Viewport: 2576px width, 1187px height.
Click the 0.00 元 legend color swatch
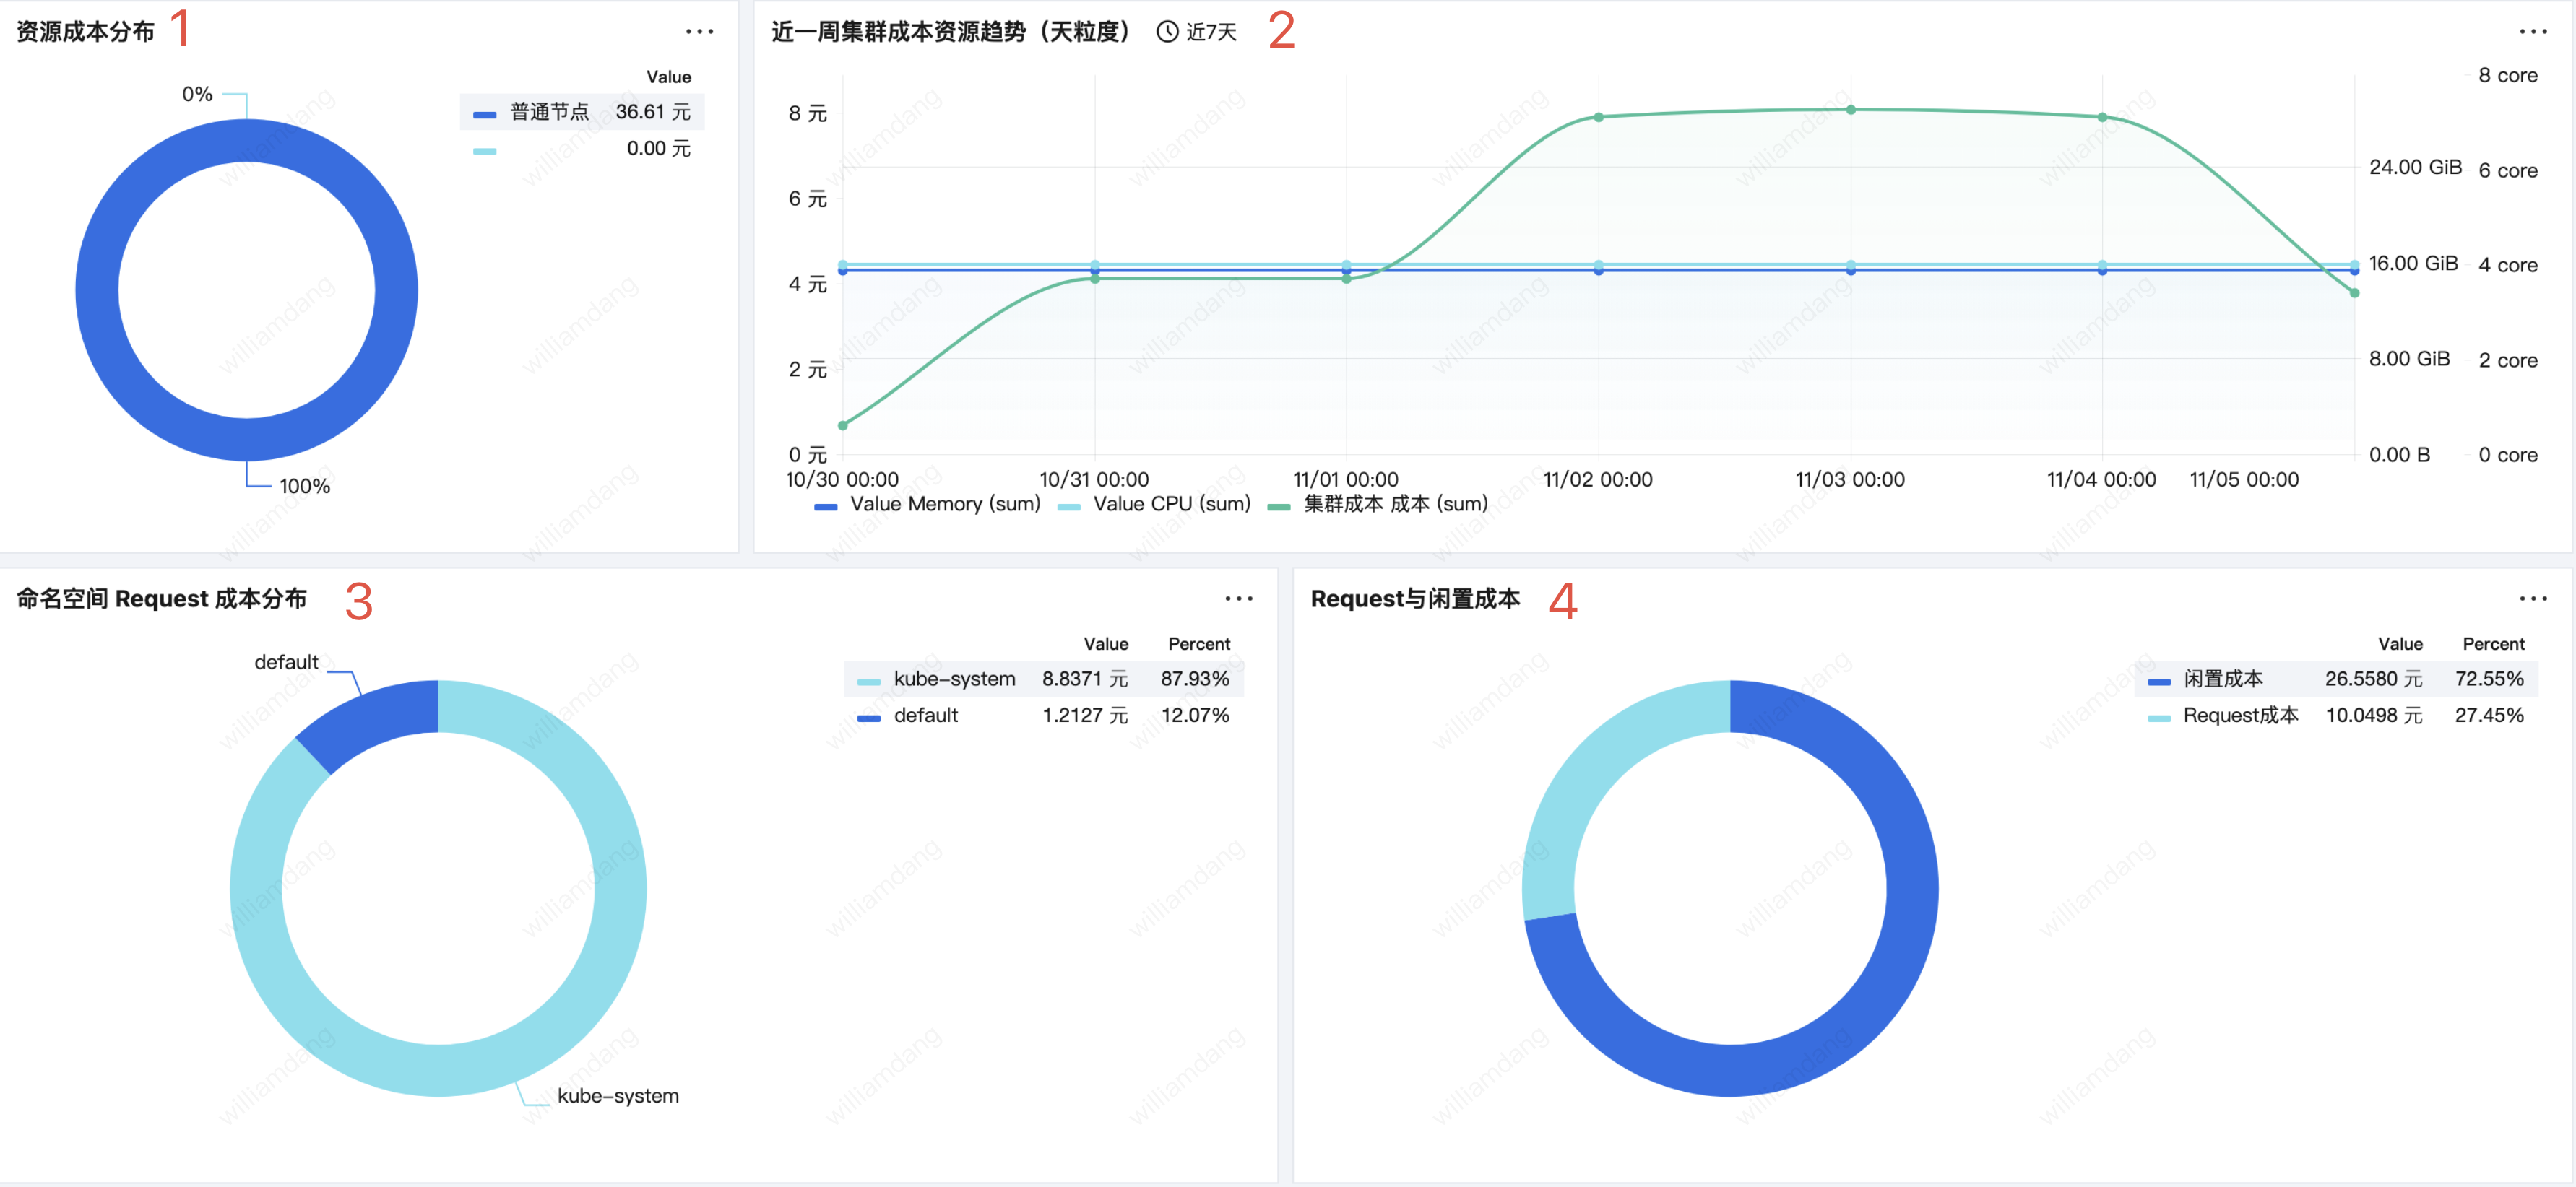485,151
